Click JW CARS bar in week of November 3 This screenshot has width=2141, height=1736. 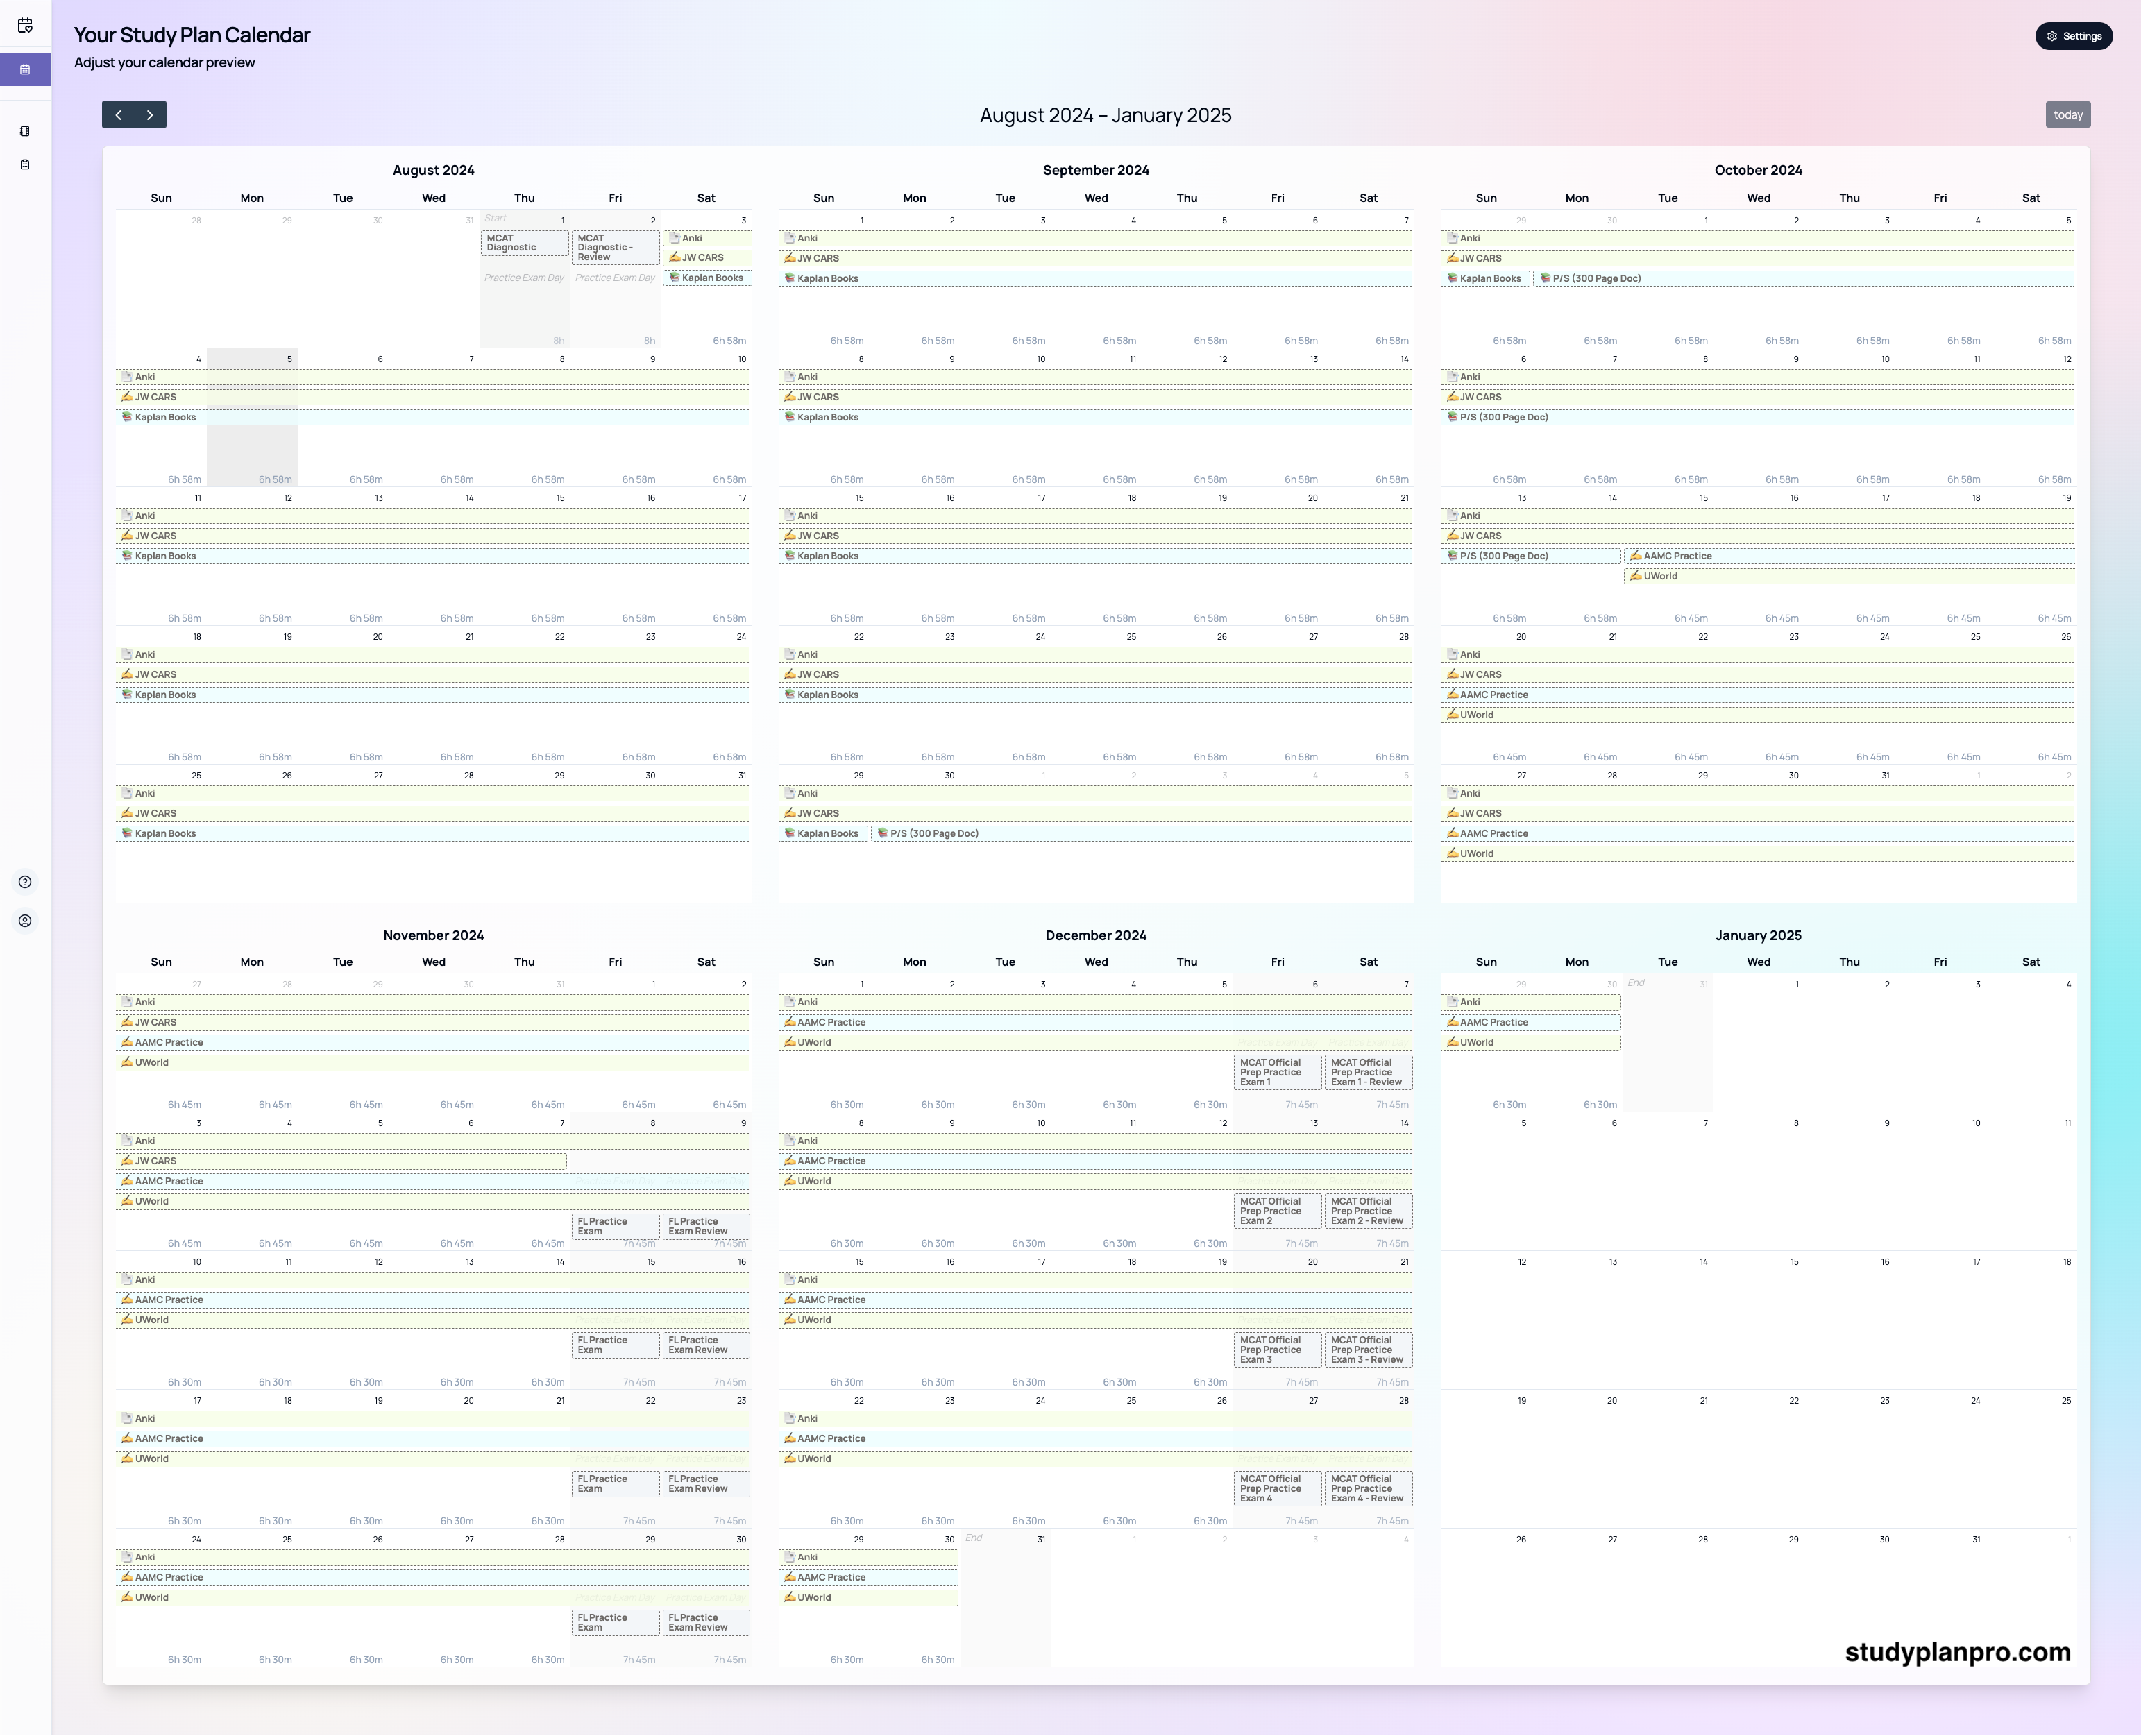point(341,1161)
